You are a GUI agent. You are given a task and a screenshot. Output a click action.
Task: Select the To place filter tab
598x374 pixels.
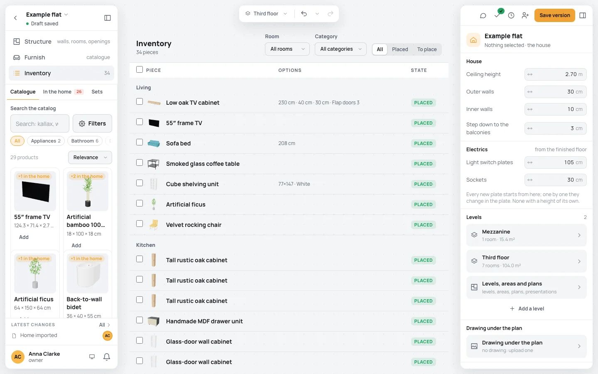coord(427,49)
